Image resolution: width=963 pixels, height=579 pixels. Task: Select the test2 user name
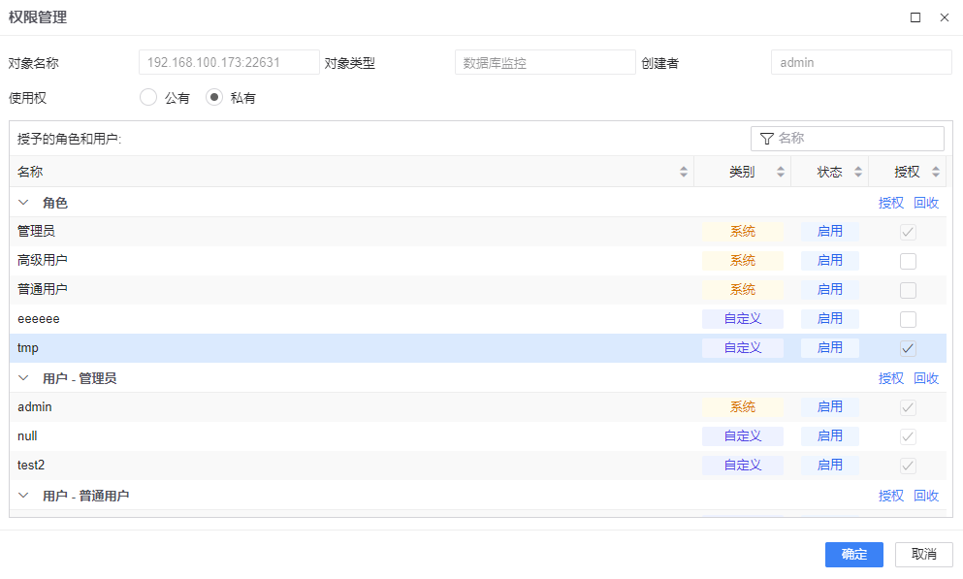31,465
